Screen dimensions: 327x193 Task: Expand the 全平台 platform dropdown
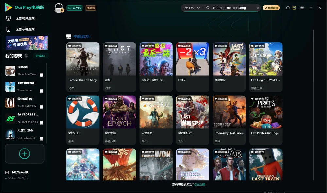pyautogui.click(x=192, y=8)
